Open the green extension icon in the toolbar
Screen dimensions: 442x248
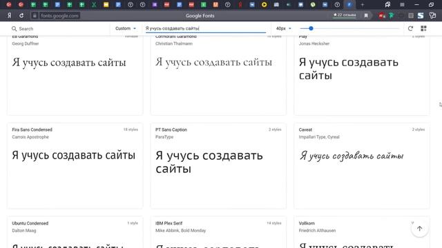click(392, 16)
